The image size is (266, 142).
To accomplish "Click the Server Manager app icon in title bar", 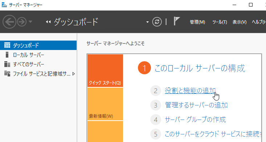I will (4, 5).
